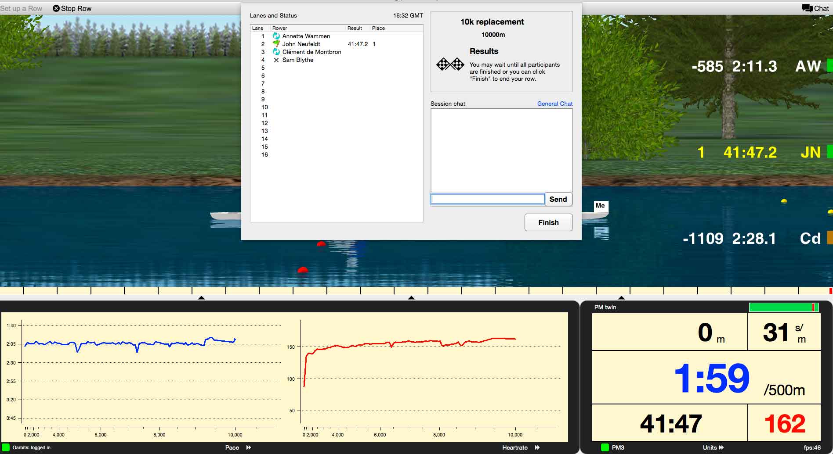The image size is (833, 454).
Task: Click the session chat message input field
Action: [488, 199]
